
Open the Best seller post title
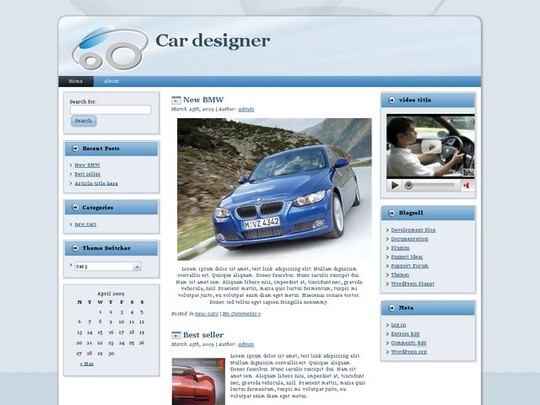pyautogui.click(x=203, y=335)
